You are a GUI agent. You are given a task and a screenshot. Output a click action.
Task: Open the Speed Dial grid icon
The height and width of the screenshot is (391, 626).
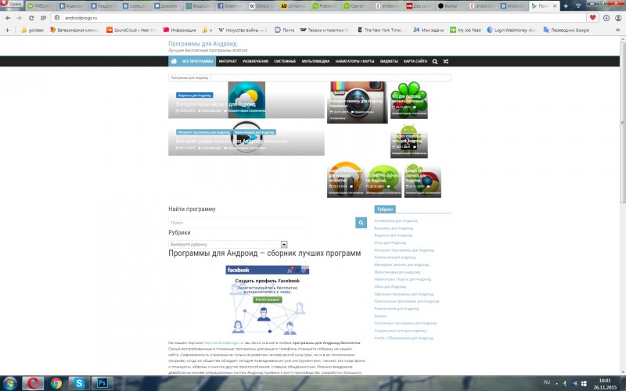click(44, 18)
